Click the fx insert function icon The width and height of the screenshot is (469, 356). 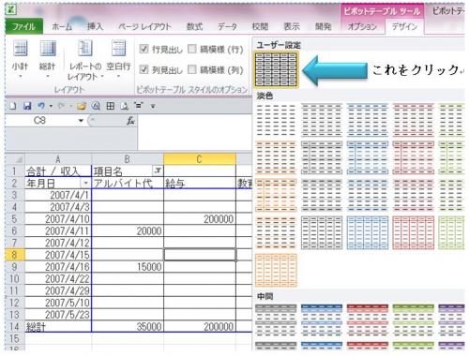[x=130, y=121]
